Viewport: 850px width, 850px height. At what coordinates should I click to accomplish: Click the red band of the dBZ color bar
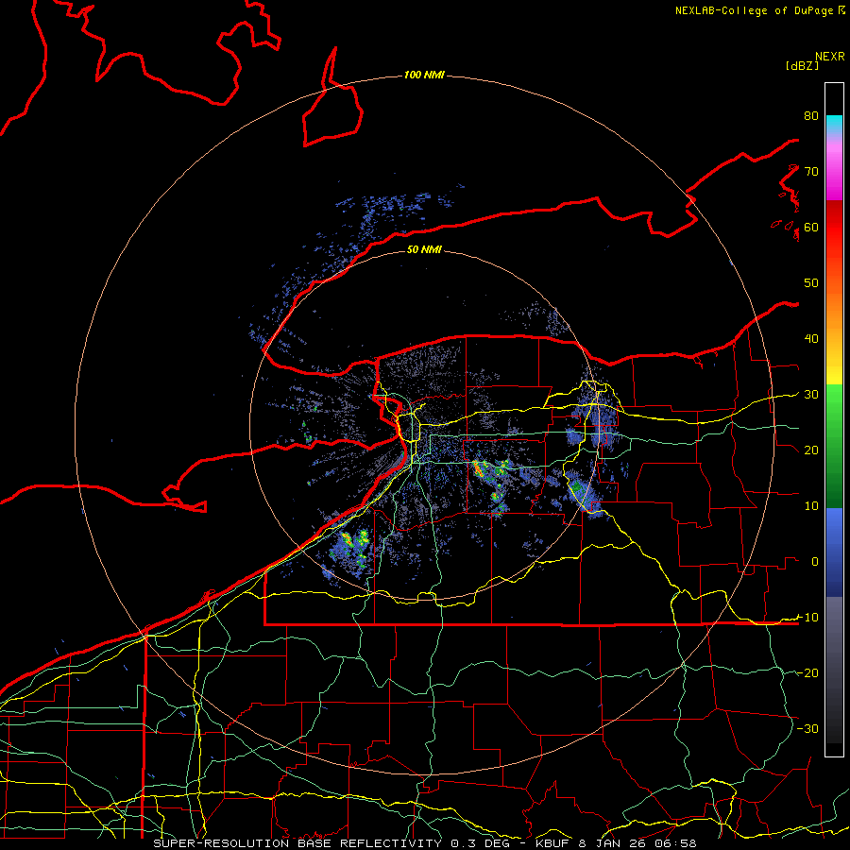click(x=834, y=230)
